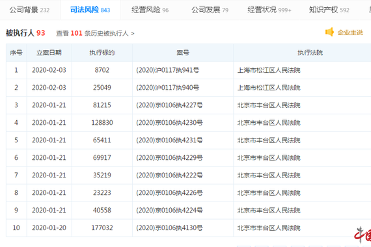371x247 pixels.
Task: Click the 立案日期 column header
Action: [x=49, y=53]
